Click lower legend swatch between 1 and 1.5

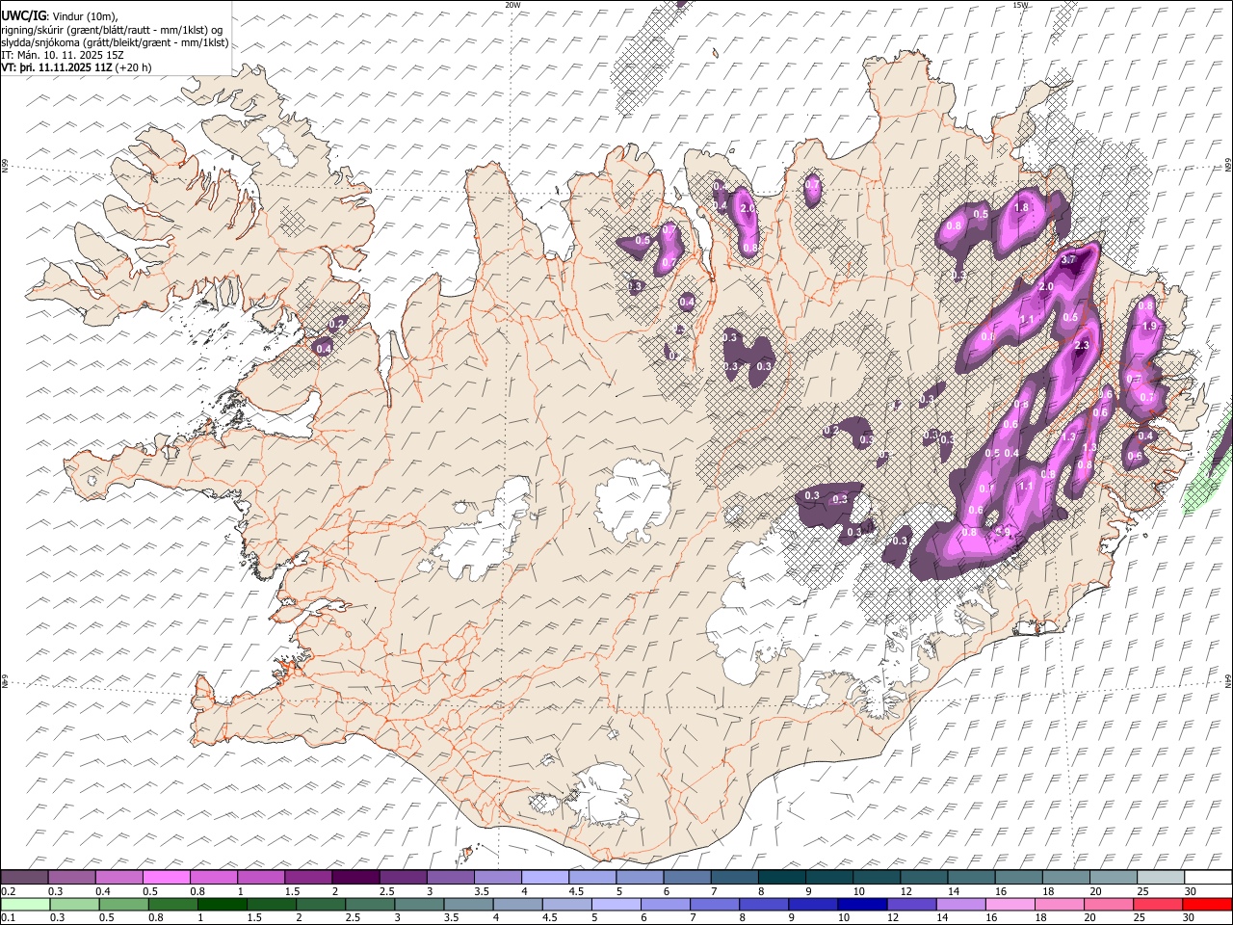coord(223,904)
